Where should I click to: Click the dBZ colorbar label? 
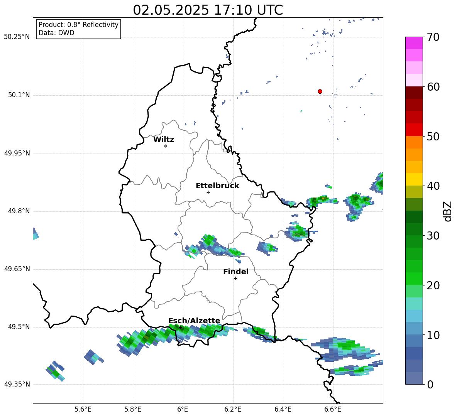point(448,211)
